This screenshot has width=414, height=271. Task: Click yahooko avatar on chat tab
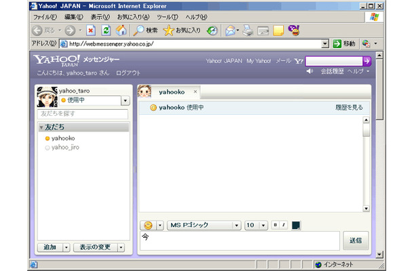pyautogui.click(x=145, y=91)
